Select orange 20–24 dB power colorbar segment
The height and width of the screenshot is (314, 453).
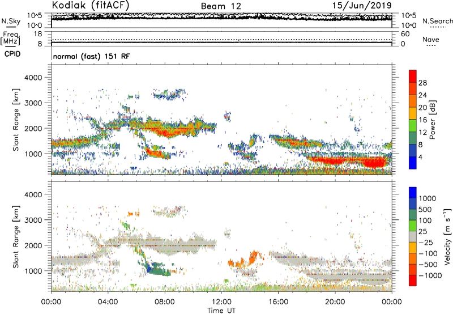click(x=413, y=101)
